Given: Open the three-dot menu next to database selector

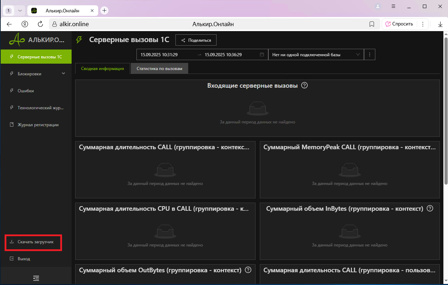Looking at the screenshot, I should tap(369, 55).
